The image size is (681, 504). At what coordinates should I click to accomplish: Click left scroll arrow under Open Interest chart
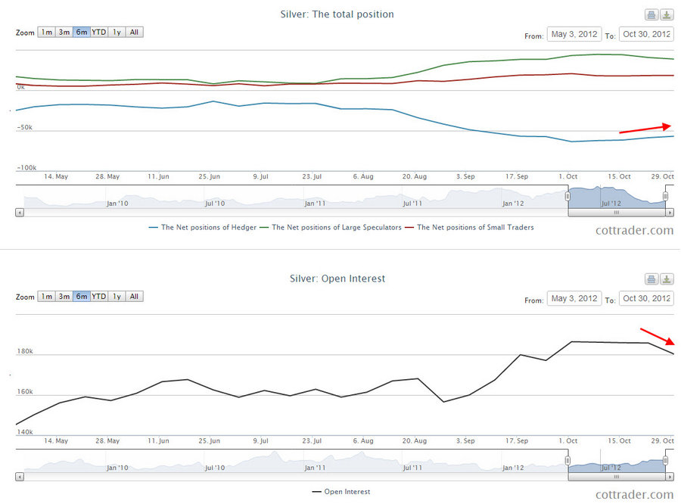(19, 478)
